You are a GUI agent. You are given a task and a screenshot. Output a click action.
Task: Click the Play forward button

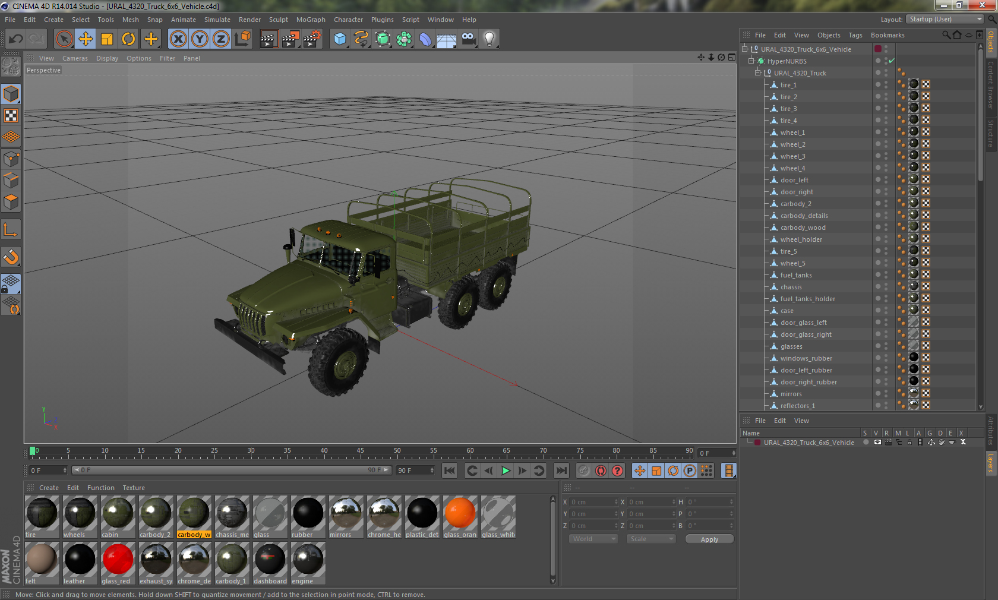[x=506, y=470]
